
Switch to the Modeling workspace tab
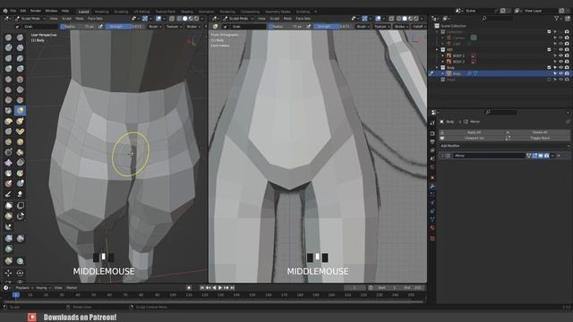(101, 12)
